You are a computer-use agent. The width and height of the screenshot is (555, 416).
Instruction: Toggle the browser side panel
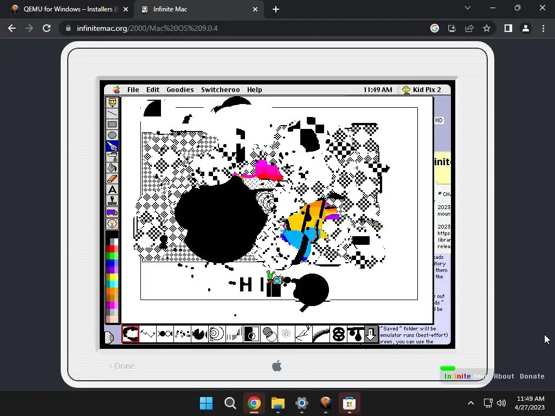coord(508,28)
